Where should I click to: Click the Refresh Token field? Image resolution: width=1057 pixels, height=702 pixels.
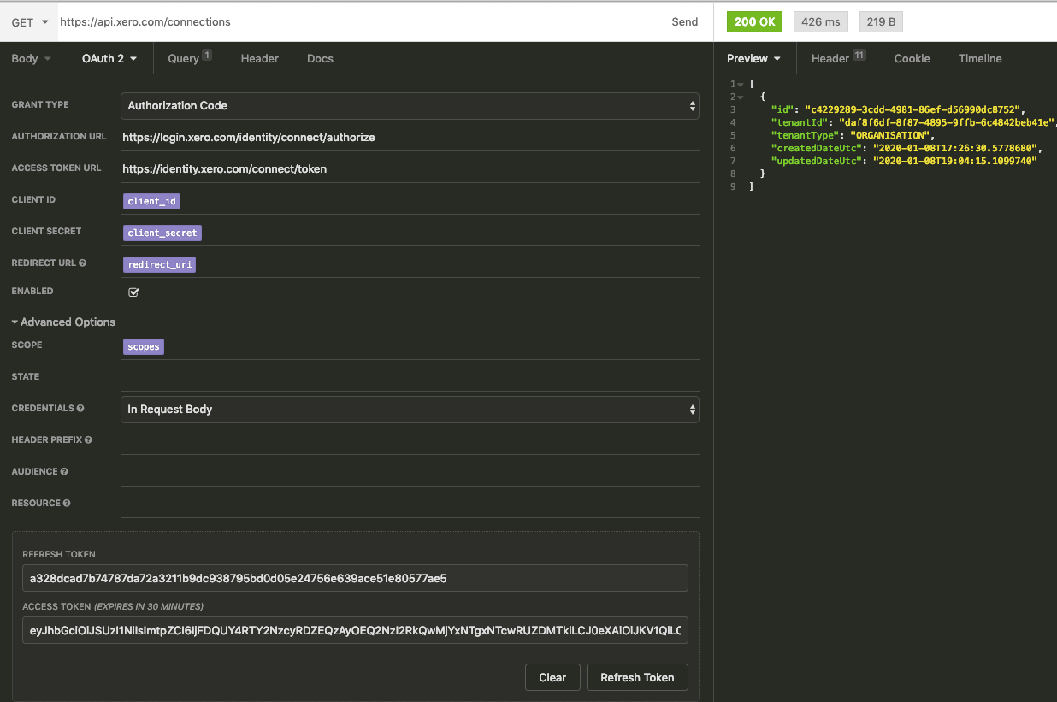(x=355, y=578)
